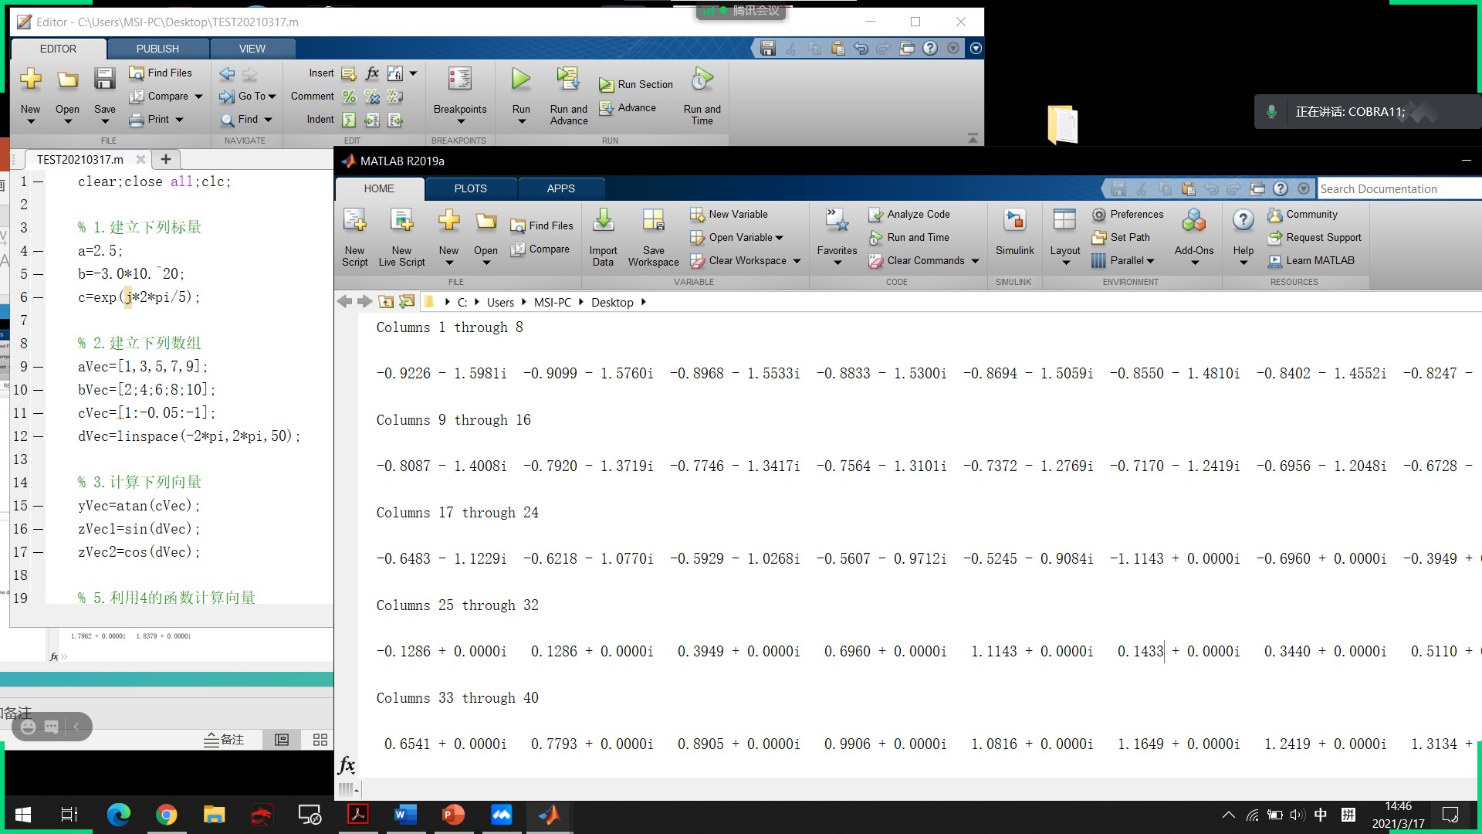Click MATLAB taskbar icon on Windows

tap(550, 815)
